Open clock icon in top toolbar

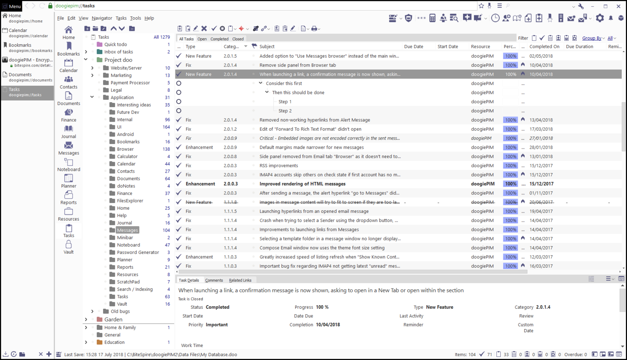[x=495, y=18]
